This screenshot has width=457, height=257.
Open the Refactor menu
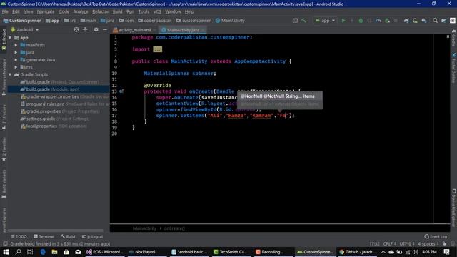pyautogui.click(x=100, y=11)
